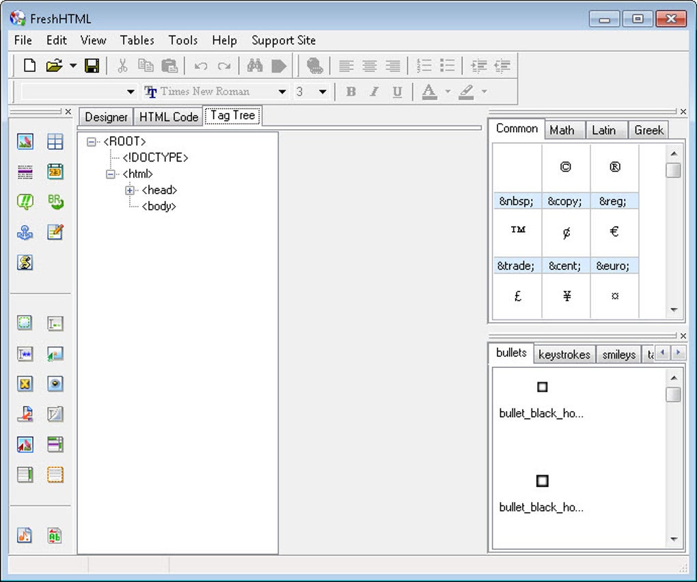
Task: Open the Times New Roman font dropdown
Action: 282,92
